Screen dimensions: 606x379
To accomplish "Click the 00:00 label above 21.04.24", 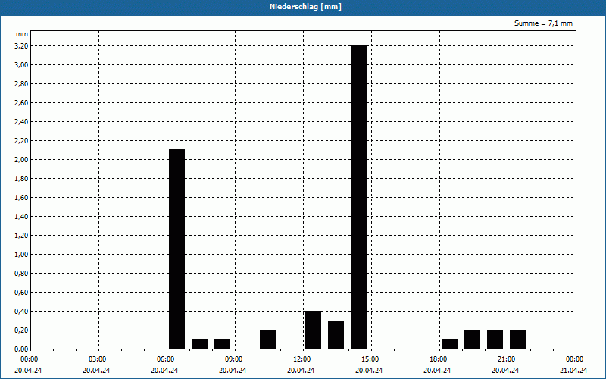I will coord(575,359).
